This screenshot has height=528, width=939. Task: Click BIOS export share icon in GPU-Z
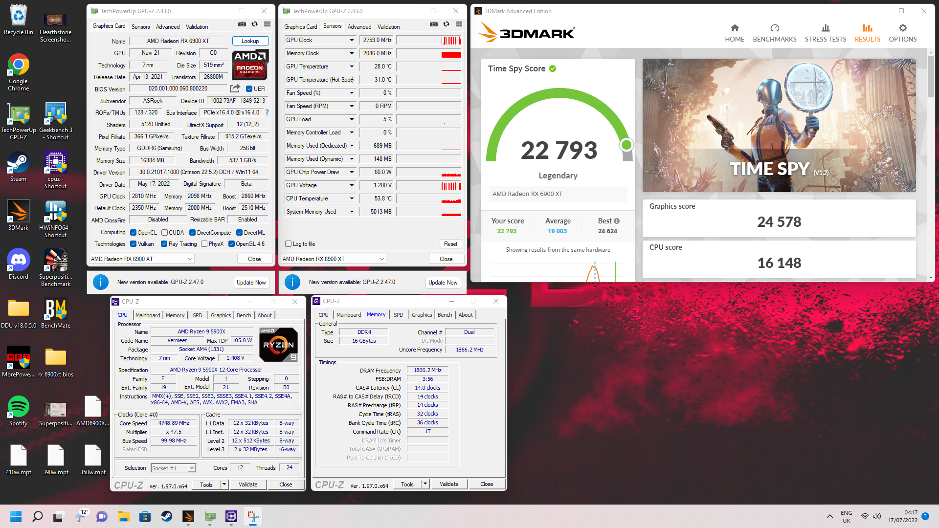coord(235,88)
